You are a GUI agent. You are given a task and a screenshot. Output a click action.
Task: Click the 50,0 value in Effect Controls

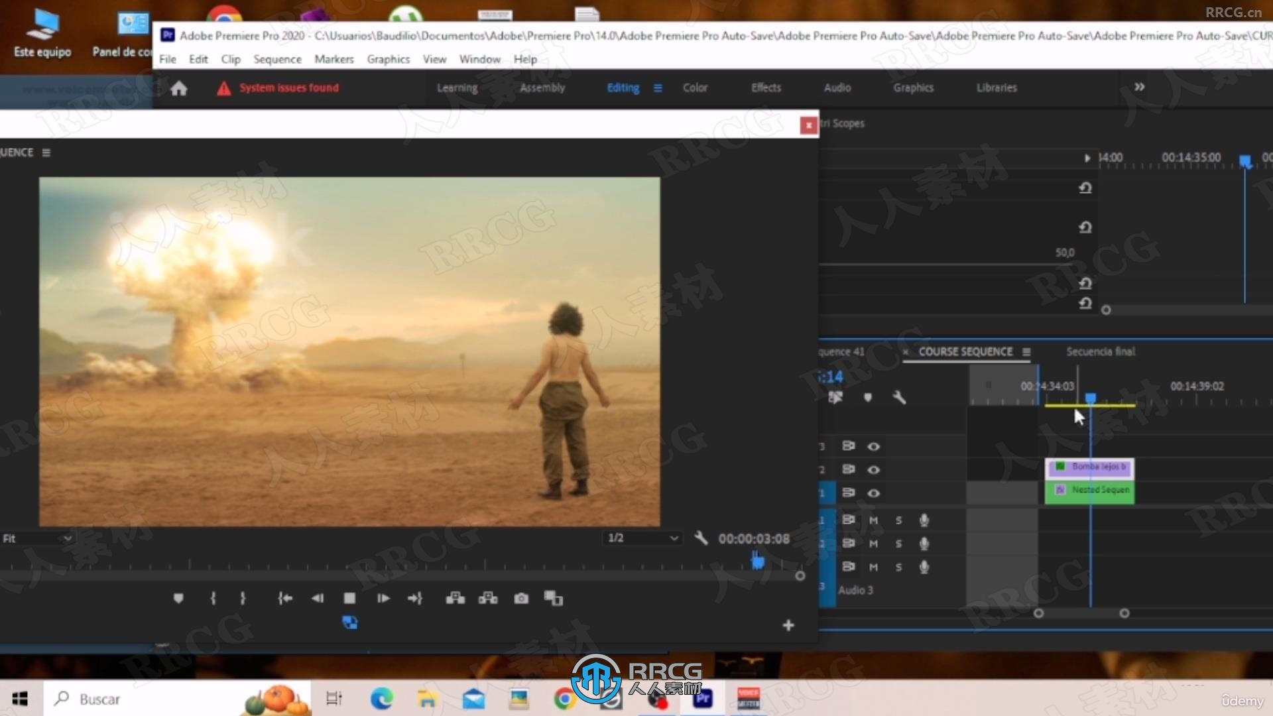point(1065,253)
